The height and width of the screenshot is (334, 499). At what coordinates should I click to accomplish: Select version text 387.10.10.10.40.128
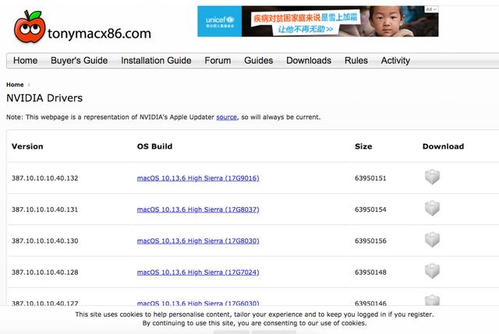pyautogui.click(x=45, y=272)
